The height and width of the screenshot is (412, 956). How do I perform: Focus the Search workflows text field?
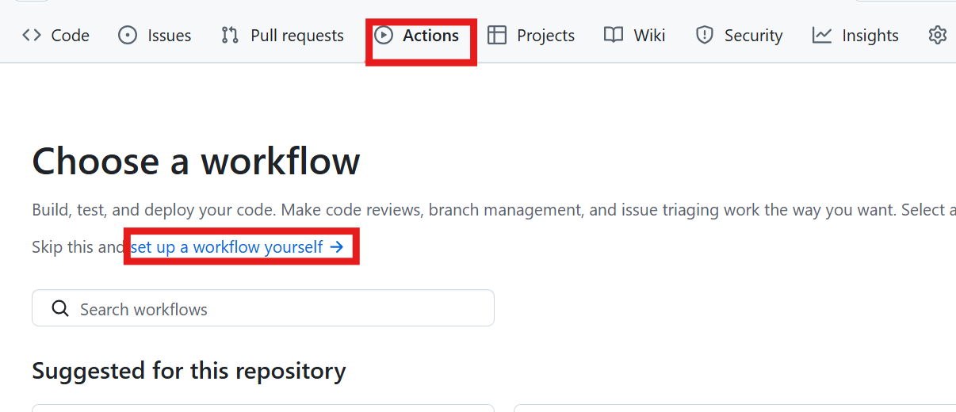[277, 308]
